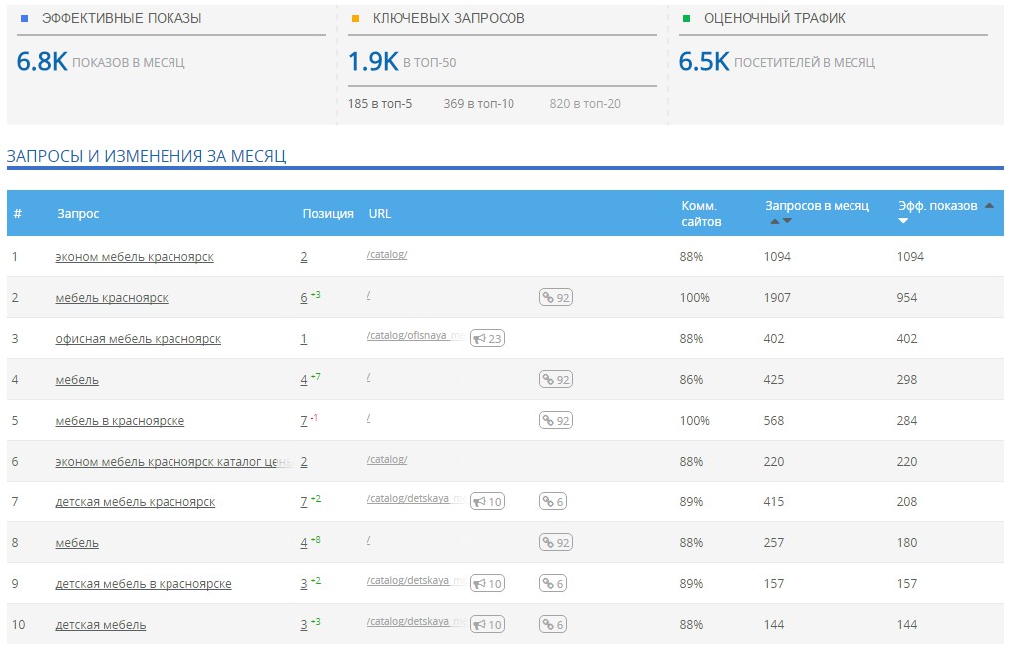Image resolution: width=1021 pixels, height=653 pixels.
Task: Open link badge 92 in row 8 'мебель'
Action: [x=556, y=543]
